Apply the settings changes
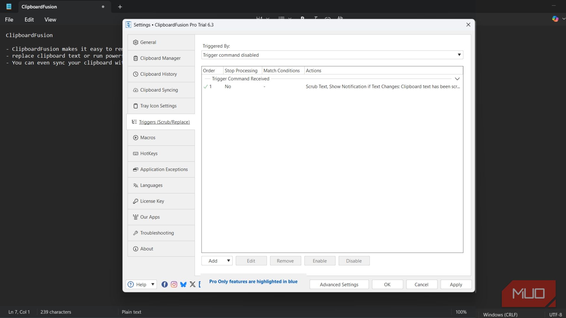 [456, 285]
